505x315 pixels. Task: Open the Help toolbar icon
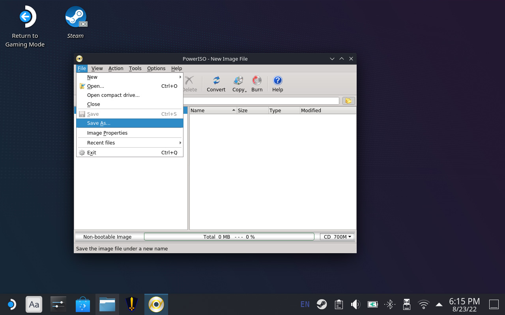(278, 84)
